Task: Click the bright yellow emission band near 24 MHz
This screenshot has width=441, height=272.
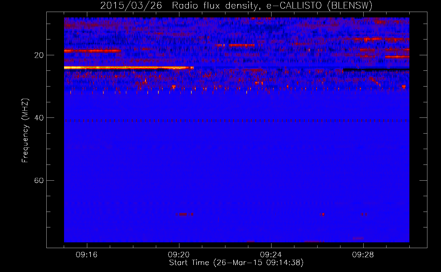Action: pos(129,67)
